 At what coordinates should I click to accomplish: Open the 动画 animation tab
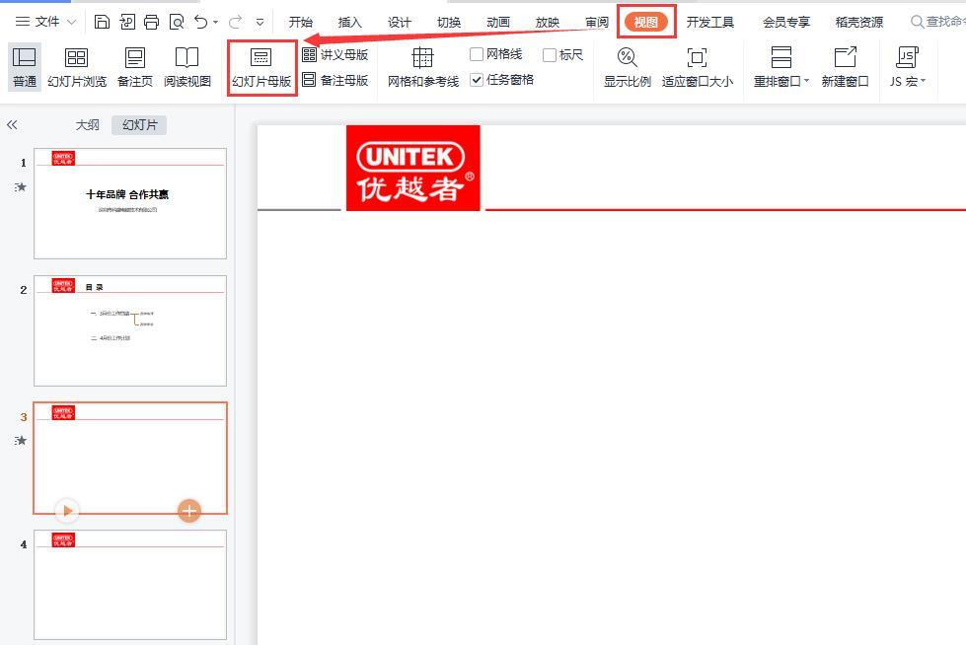point(497,22)
